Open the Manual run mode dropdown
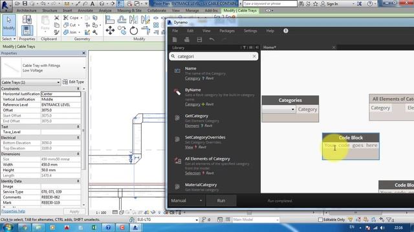 pyautogui.click(x=187, y=200)
